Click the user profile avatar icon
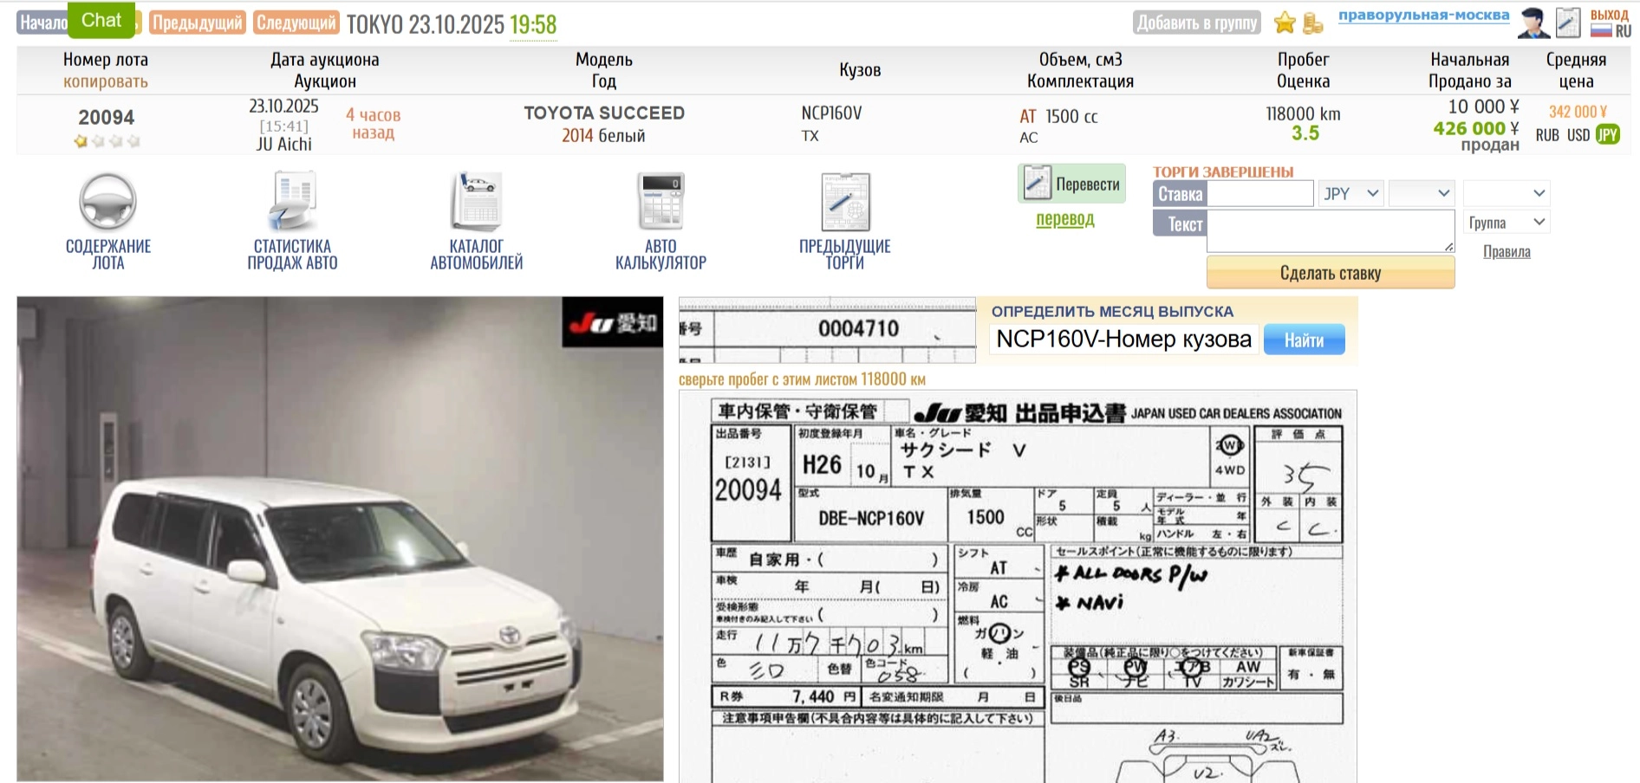The image size is (1640, 783). coord(1533,23)
